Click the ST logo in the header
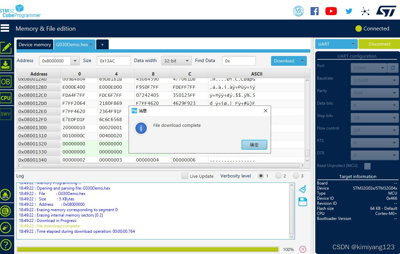The image size is (400, 254). click(386, 11)
